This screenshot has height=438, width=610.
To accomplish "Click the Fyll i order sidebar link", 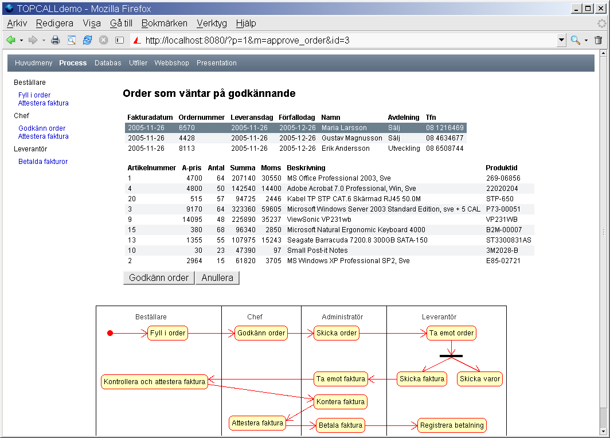I will [x=34, y=95].
